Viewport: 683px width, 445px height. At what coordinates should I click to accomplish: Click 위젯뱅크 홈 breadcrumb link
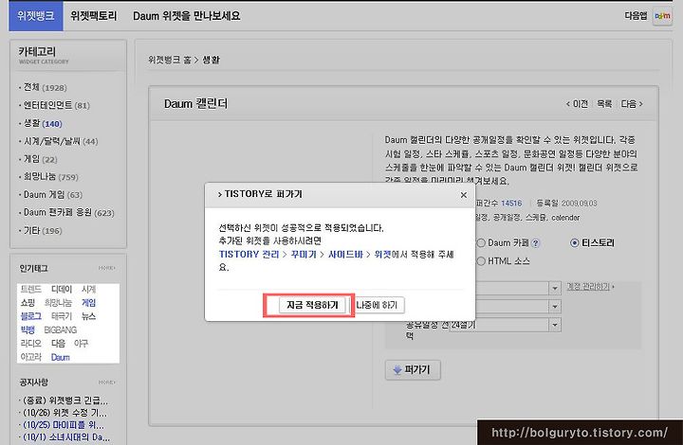[170, 60]
